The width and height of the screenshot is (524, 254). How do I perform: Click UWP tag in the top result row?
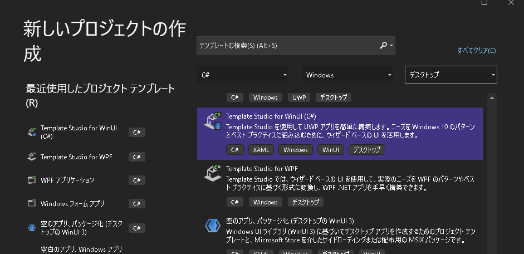(x=299, y=97)
